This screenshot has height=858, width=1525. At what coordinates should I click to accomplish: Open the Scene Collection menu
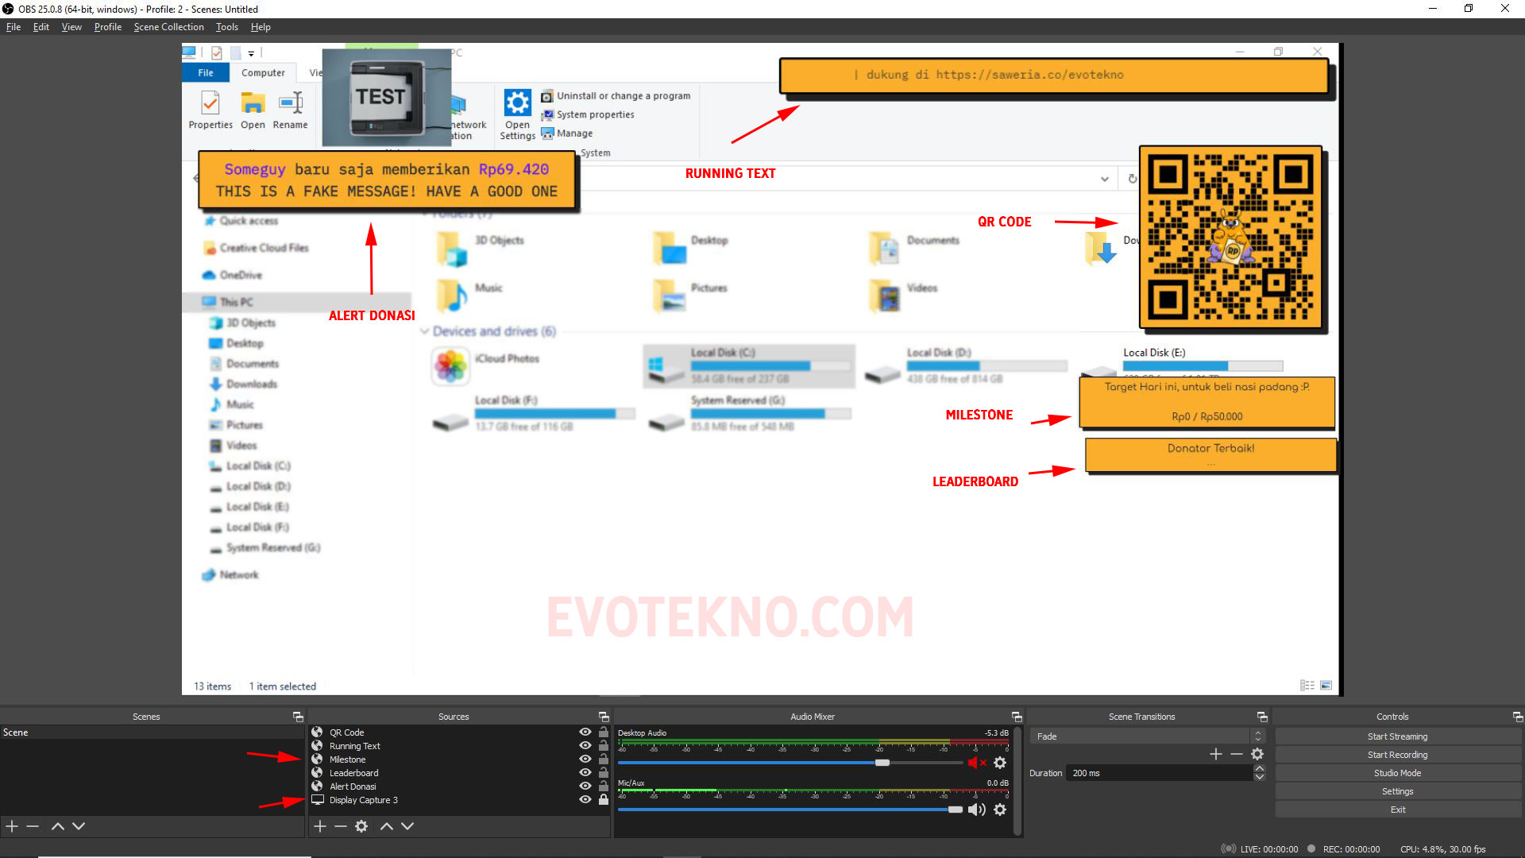point(169,27)
